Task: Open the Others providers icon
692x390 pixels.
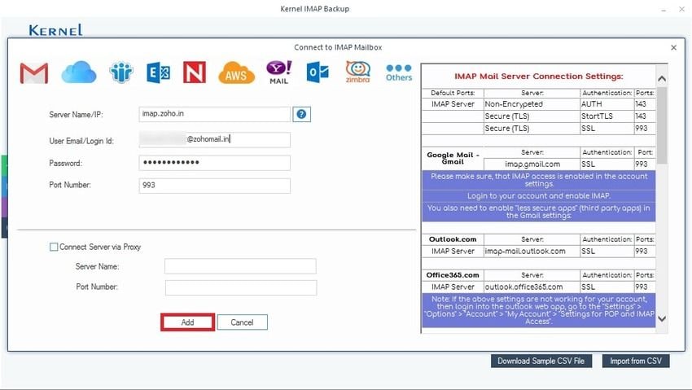Action: [x=399, y=72]
